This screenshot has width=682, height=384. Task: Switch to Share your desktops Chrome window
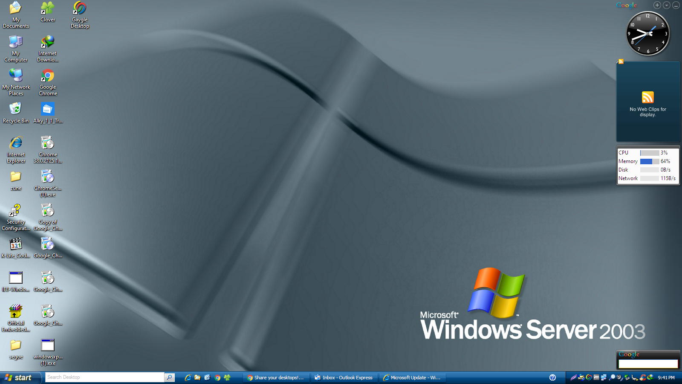[276, 378]
